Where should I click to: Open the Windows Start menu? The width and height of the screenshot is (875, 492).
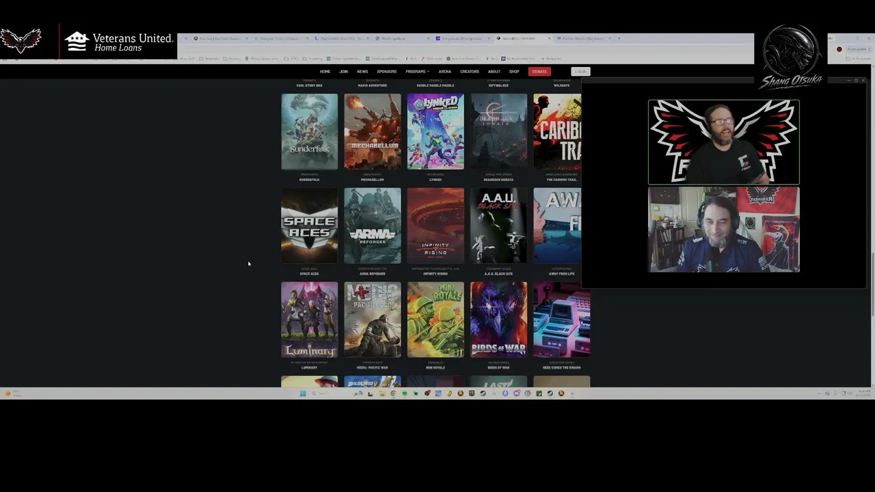coord(303,394)
